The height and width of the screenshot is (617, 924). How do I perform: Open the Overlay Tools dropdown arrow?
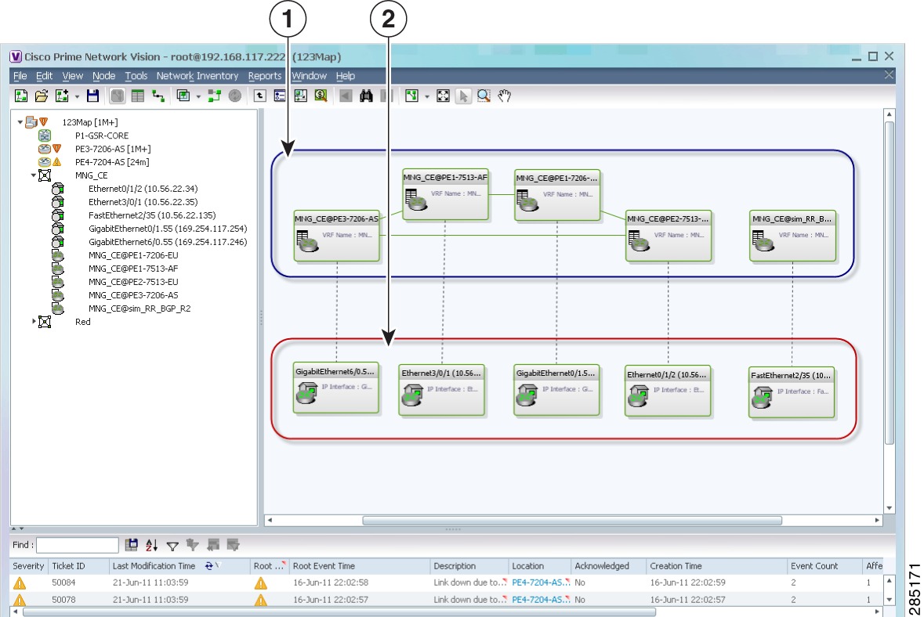198,96
